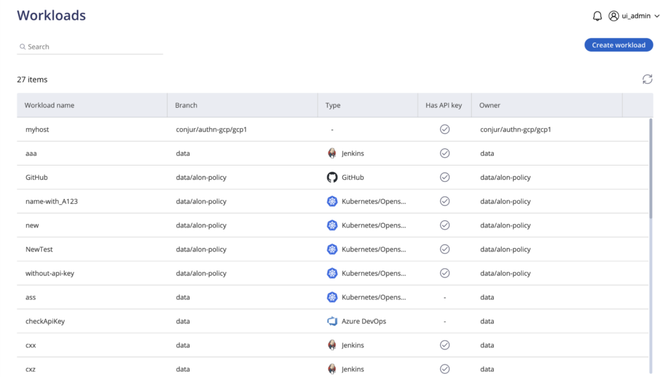The image size is (660, 377).
Task: Click API key checkmark for cxz
Action: point(445,369)
